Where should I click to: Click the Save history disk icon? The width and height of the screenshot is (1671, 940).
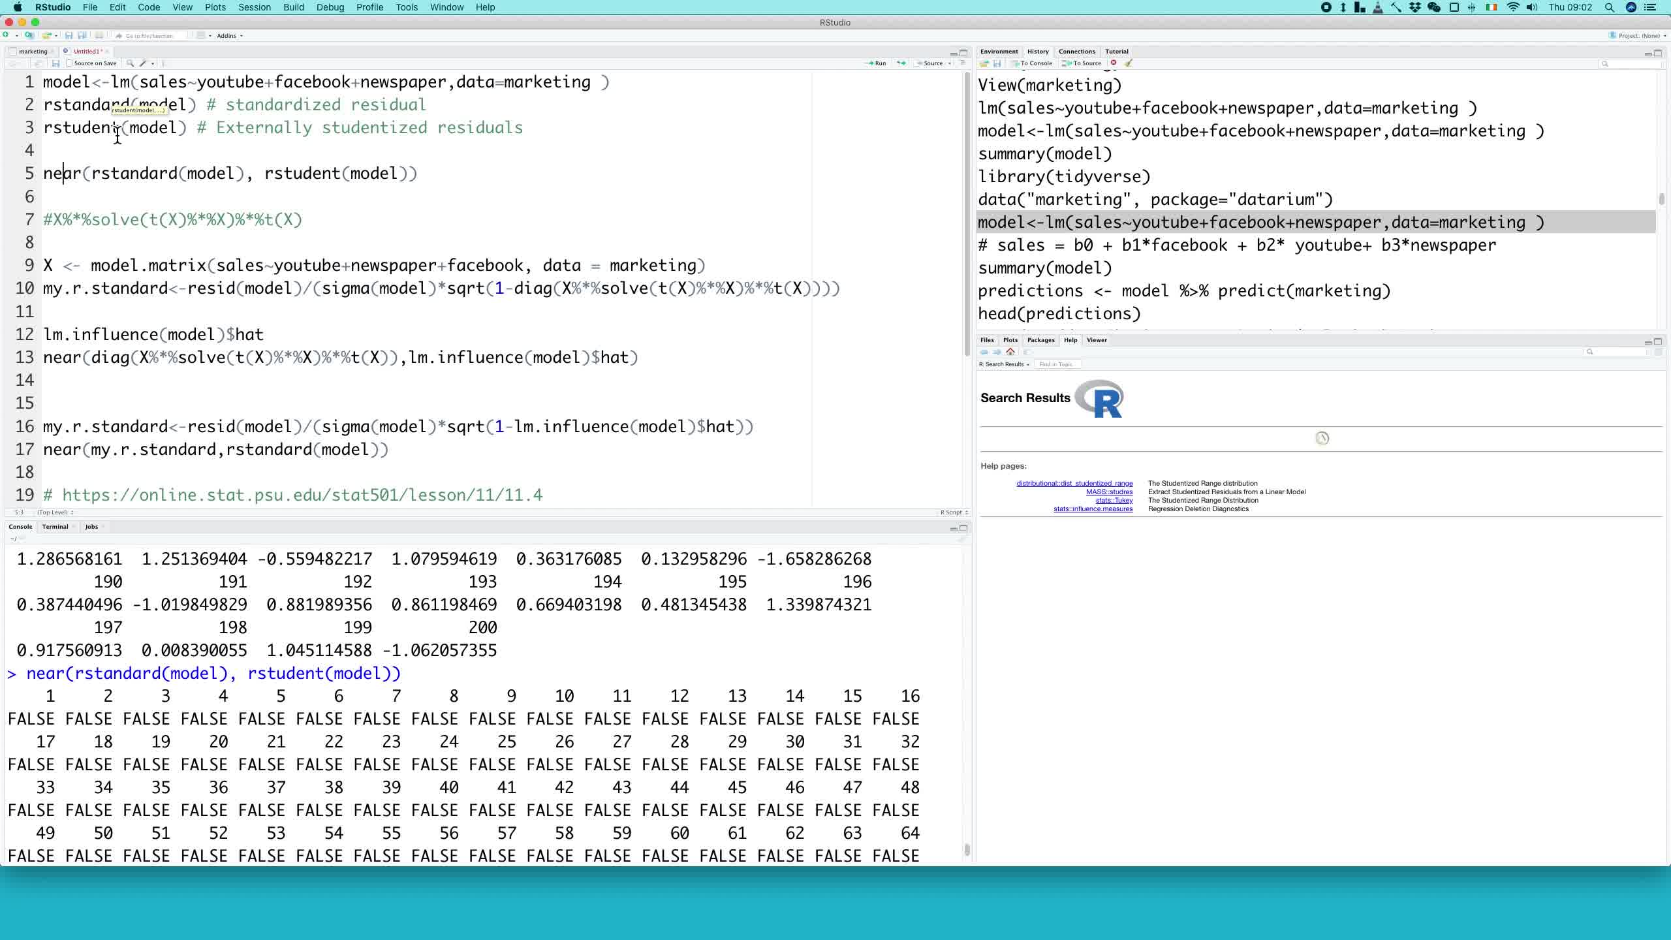(x=997, y=63)
